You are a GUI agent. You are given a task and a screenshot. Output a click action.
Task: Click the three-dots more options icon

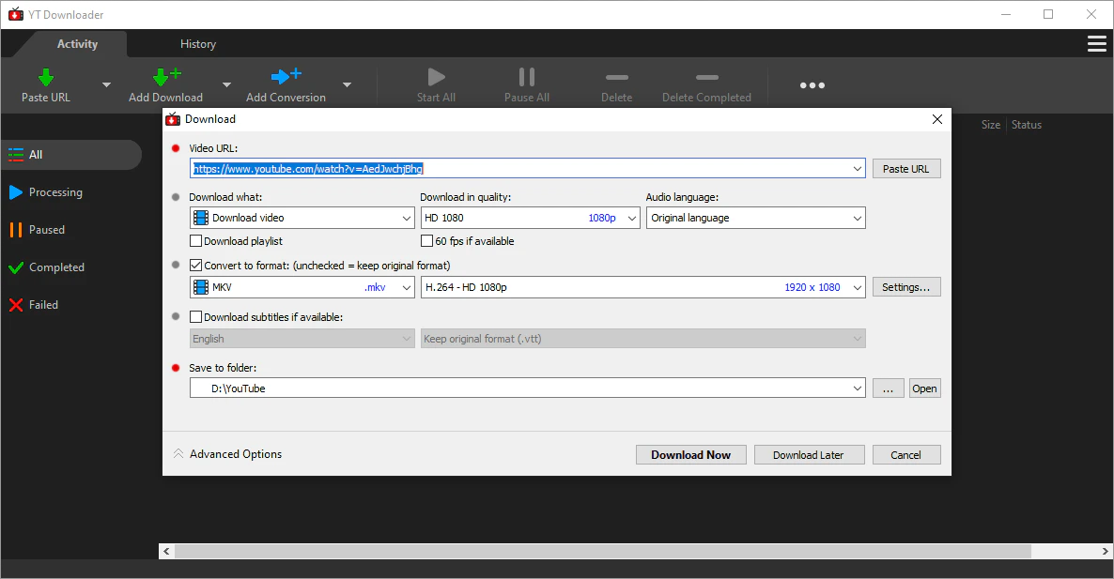point(812,85)
